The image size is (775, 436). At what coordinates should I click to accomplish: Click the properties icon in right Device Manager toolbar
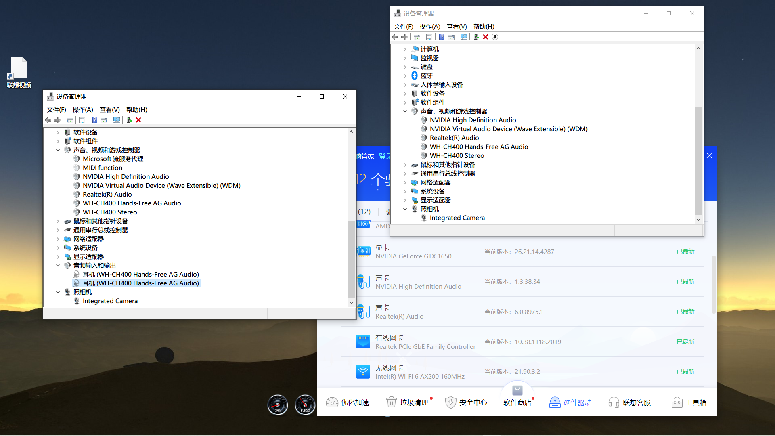pos(429,37)
